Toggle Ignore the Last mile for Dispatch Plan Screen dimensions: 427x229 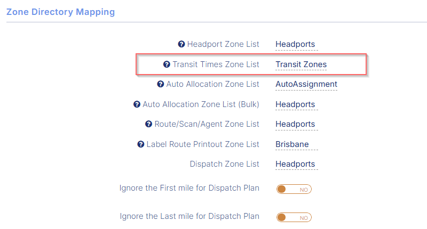click(x=294, y=217)
